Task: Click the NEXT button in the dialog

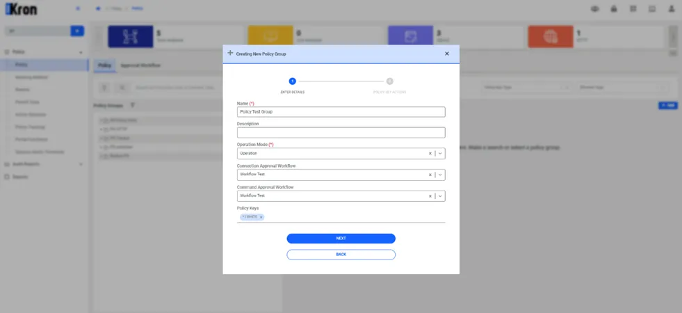Action: [x=341, y=239]
